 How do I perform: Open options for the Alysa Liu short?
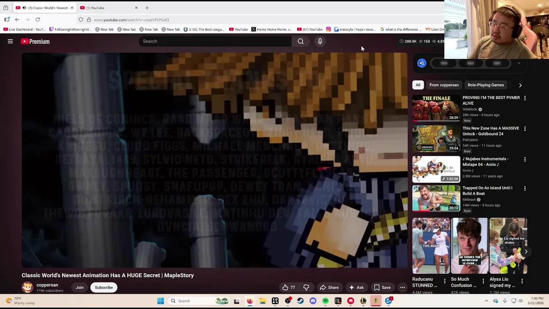522,282
